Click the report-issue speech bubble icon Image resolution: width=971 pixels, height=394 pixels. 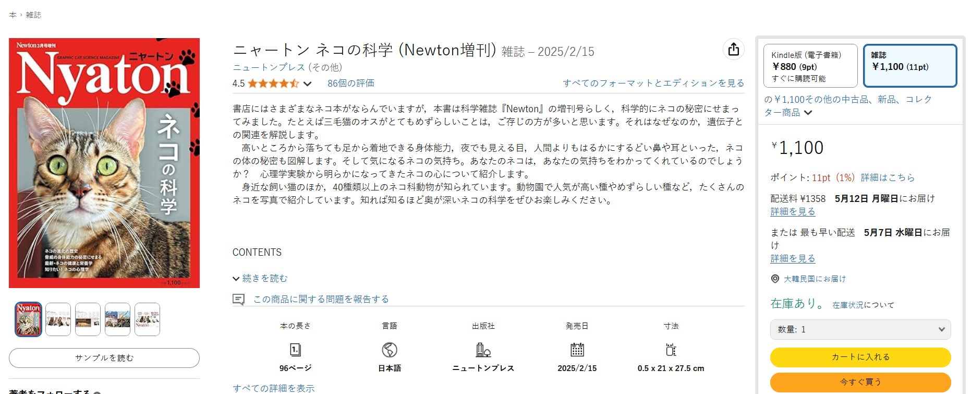pyautogui.click(x=238, y=300)
